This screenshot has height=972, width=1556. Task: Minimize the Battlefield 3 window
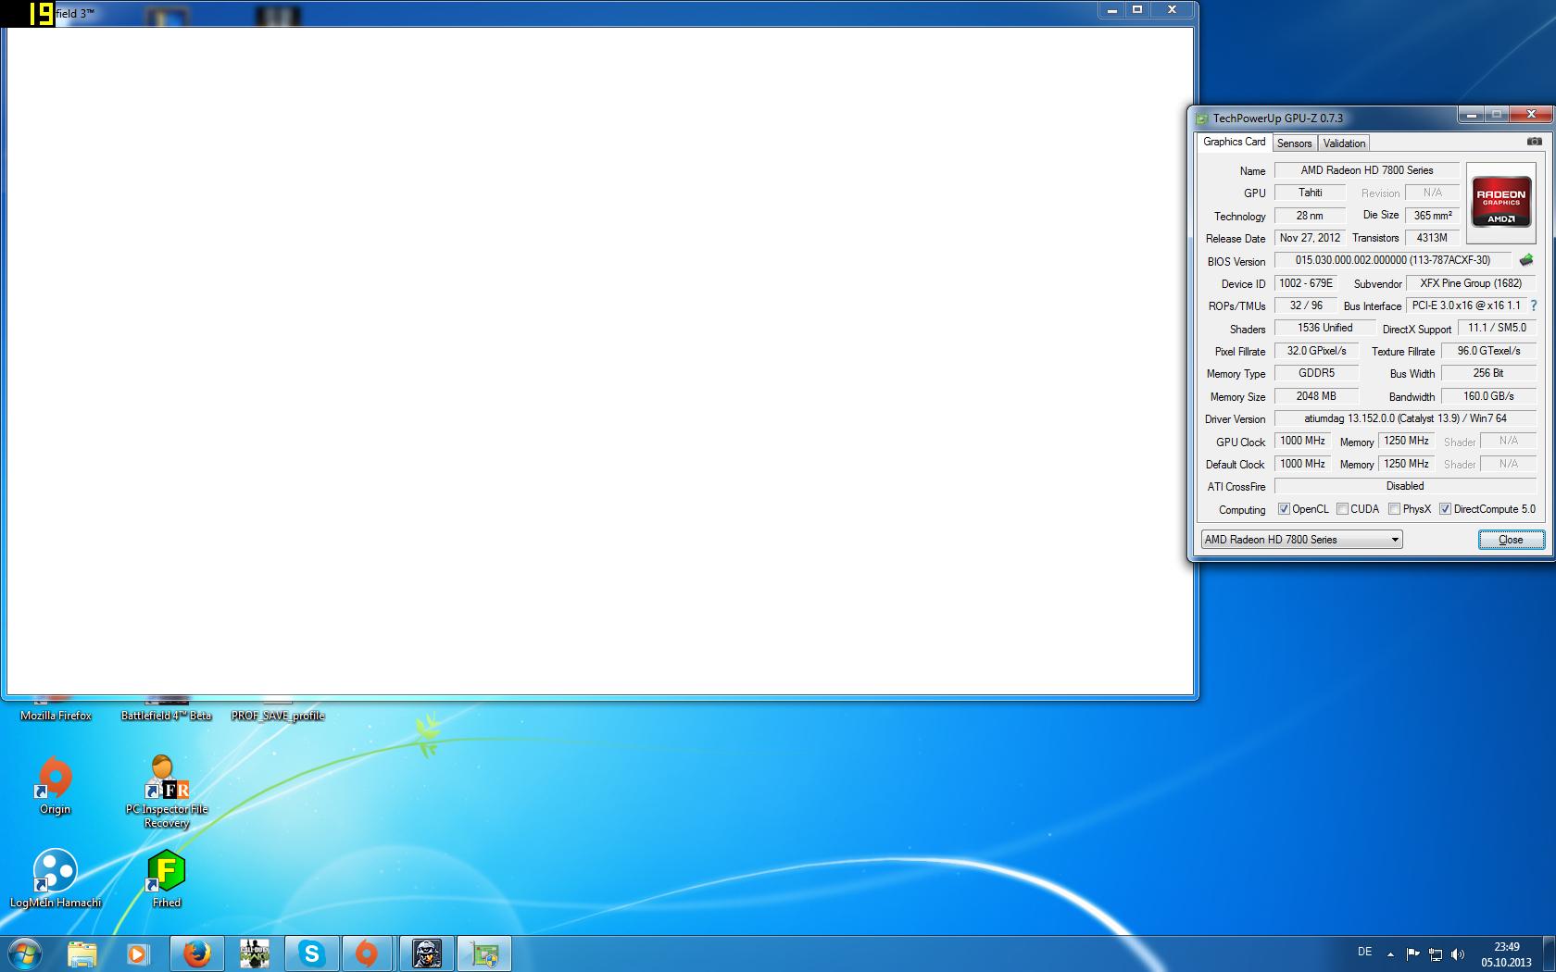(1111, 9)
